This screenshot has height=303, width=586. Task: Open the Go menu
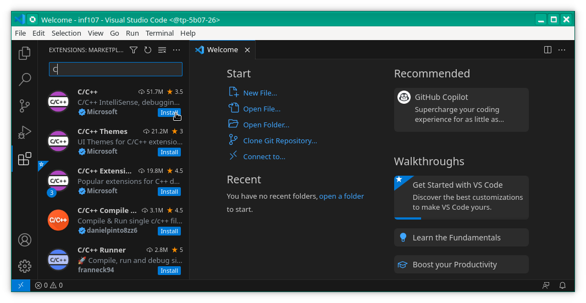114,33
